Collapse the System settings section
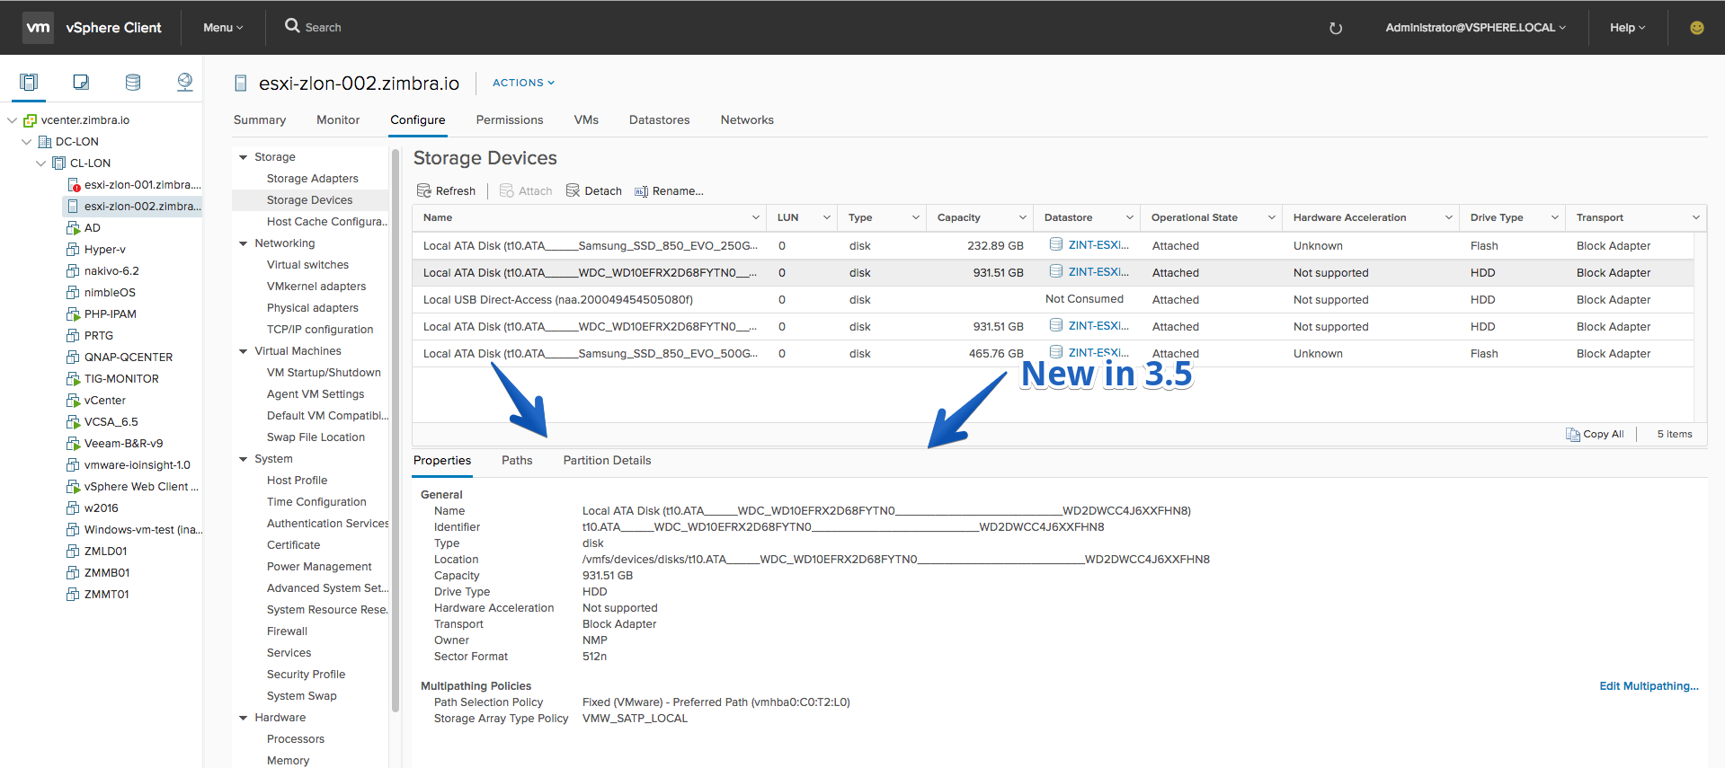The height and width of the screenshot is (768, 1725). coord(243,459)
